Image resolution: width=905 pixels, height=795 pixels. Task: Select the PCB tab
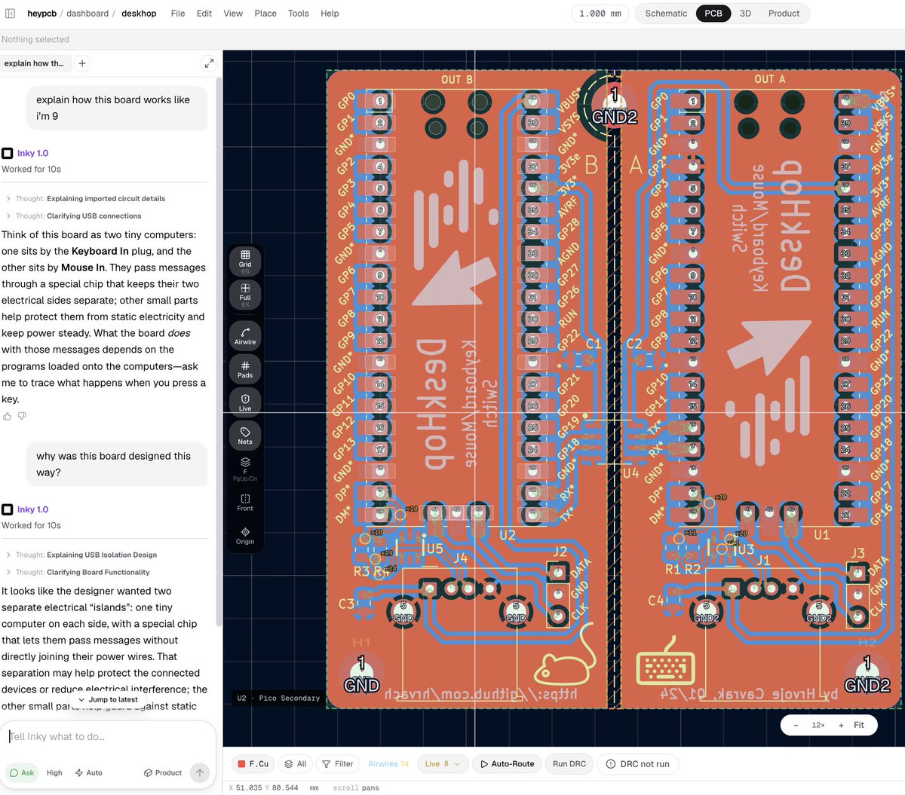pos(713,14)
